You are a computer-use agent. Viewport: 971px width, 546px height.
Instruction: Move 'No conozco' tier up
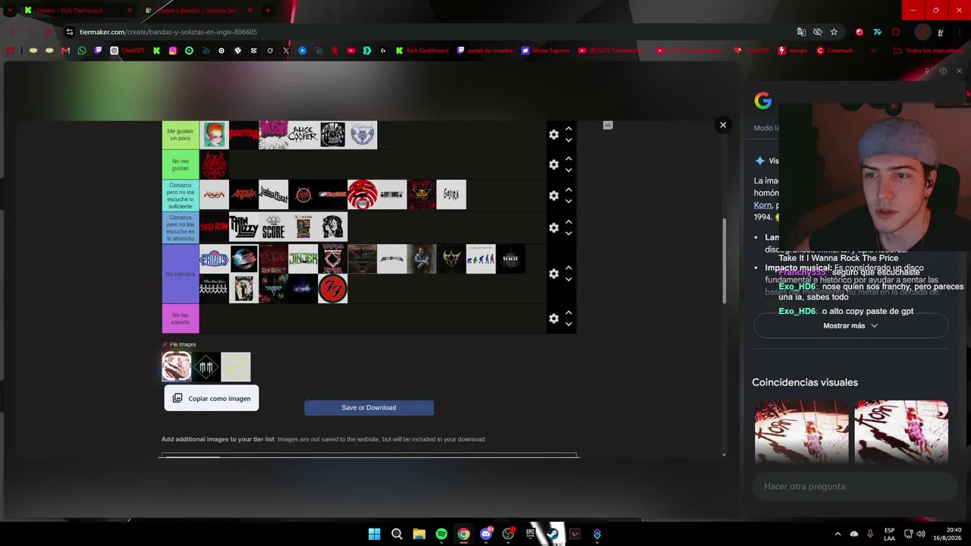pos(568,268)
